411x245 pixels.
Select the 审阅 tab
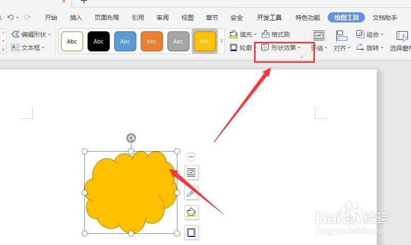tap(163, 17)
